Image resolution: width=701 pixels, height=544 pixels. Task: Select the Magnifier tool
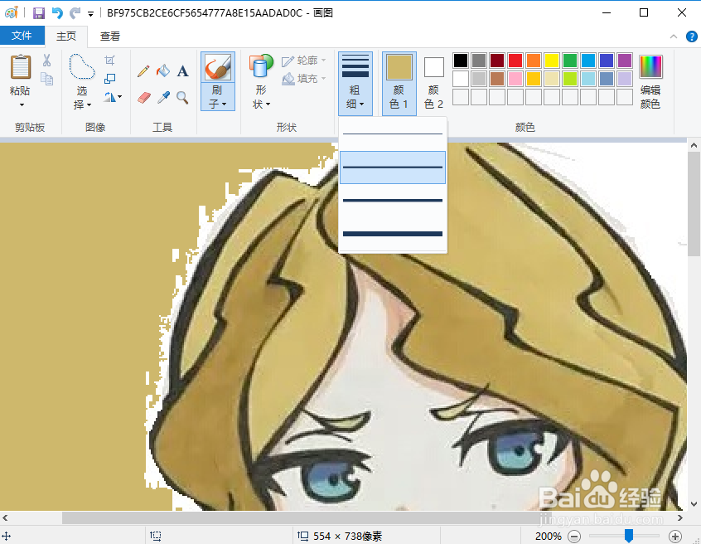pyautogui.click(x=182, y=97)
